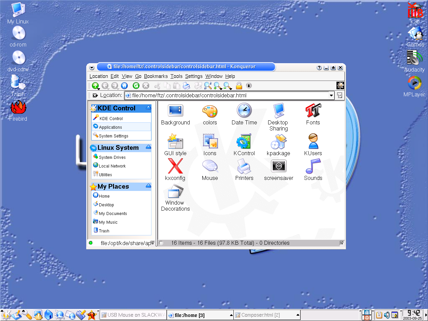Screen dimensions: 428x321
Task: Click the System Drives sidebar link
Action: pos(112,157)
